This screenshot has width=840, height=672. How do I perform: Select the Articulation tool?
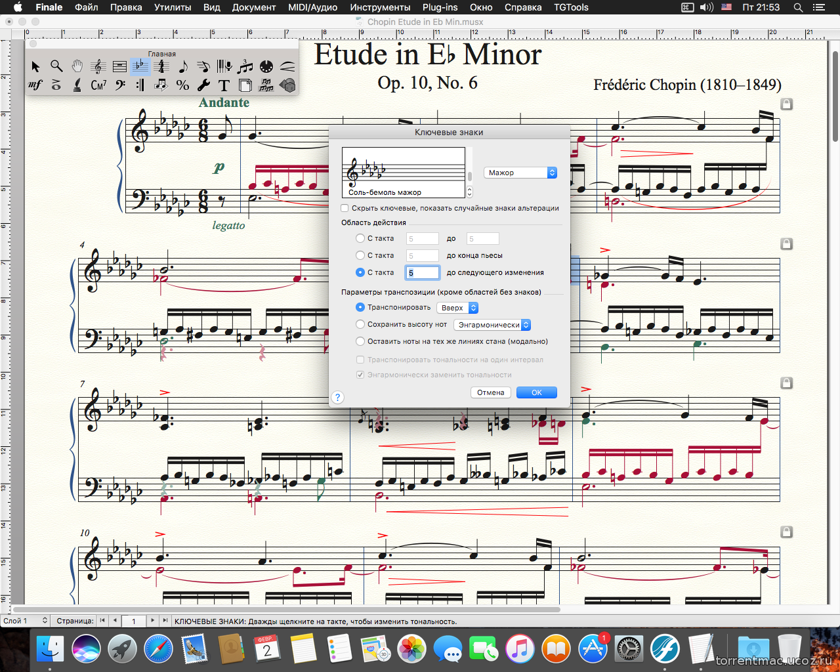(56, 85)
